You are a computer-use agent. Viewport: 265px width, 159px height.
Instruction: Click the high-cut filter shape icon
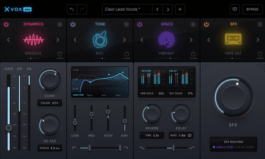tap(126, 148)
